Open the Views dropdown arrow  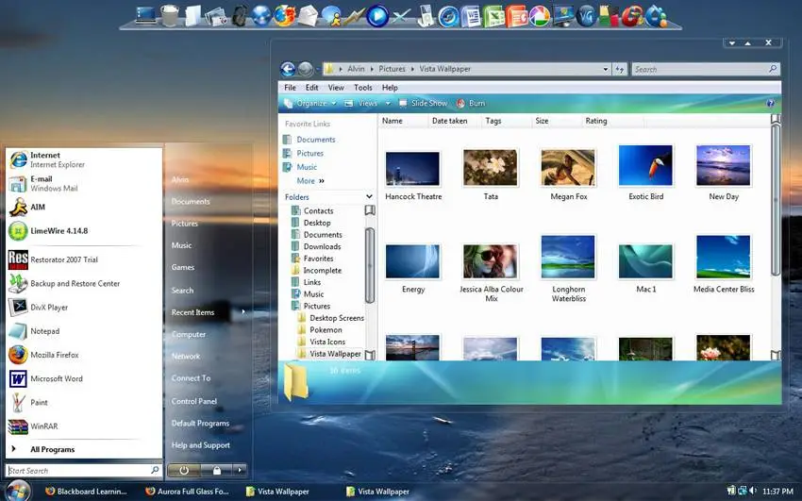(388, 103)
